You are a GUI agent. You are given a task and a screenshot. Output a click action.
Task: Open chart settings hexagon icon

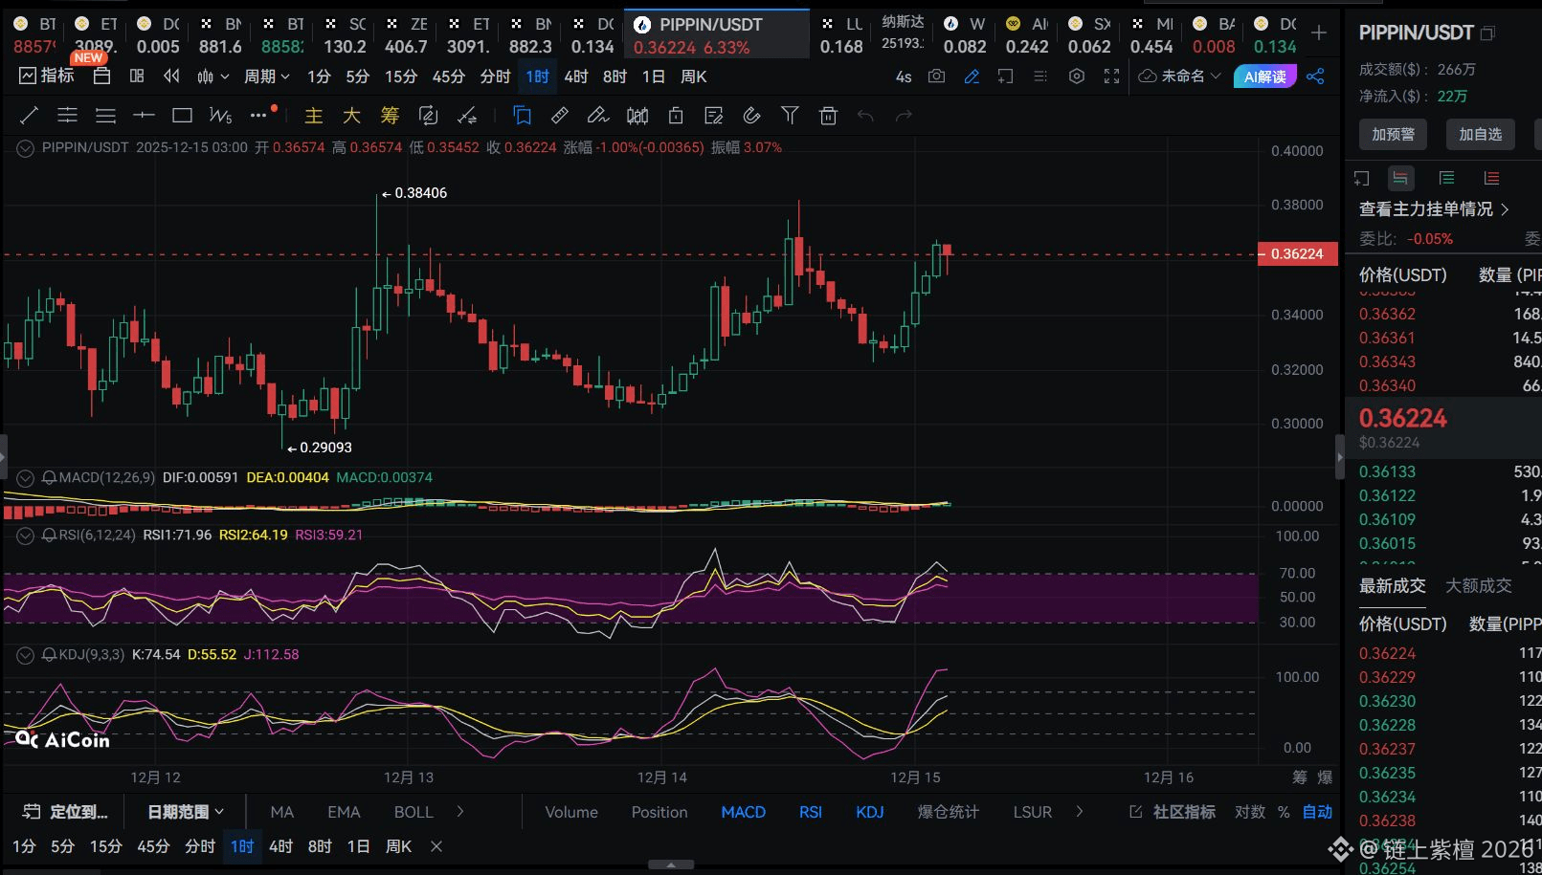coord(1077,77)
